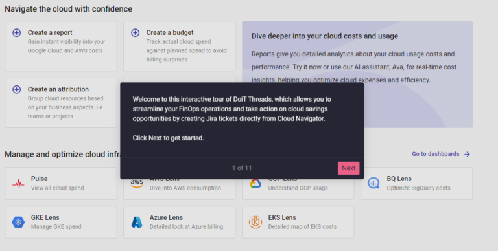The width and height of the screenshot is (498, 251).
Task: Open the GKE Lens card title
Action: pyautogui.click(x=45, y=217)
